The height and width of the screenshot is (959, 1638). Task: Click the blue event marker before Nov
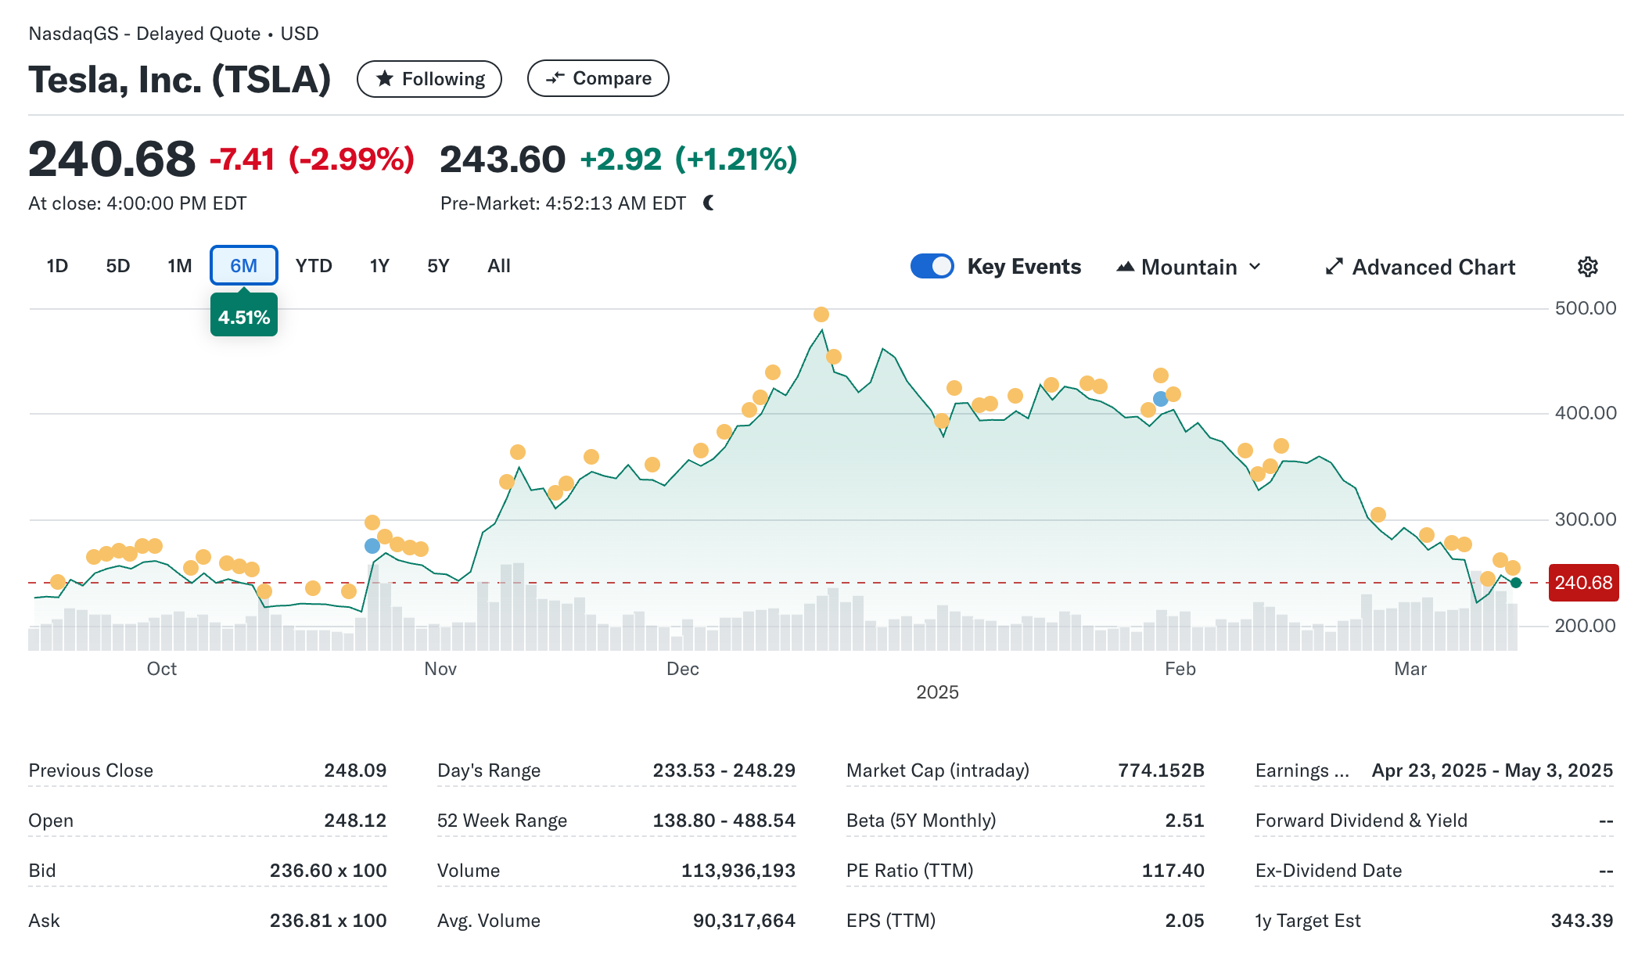(x=372, y=546)
